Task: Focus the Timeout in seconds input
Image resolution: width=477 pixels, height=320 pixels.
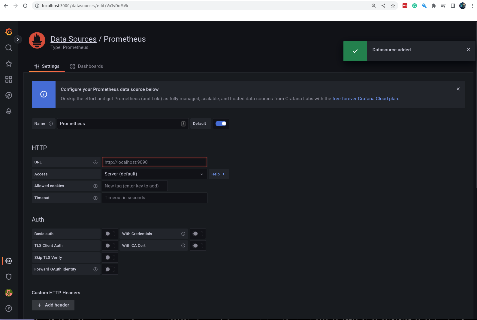Action: click(x=155, y=198)
